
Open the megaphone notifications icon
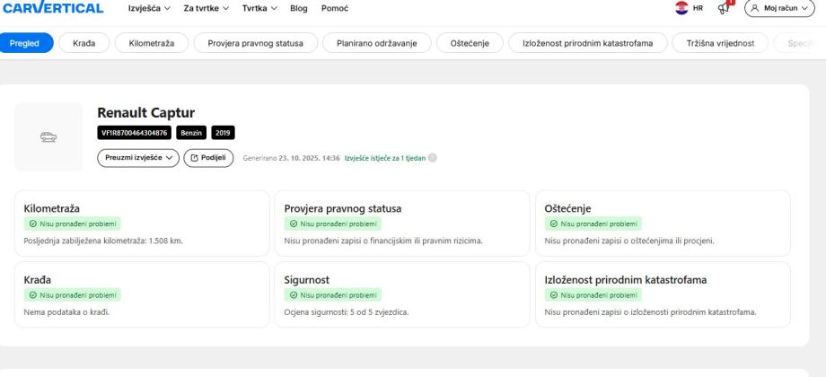(x=725, y=8)
